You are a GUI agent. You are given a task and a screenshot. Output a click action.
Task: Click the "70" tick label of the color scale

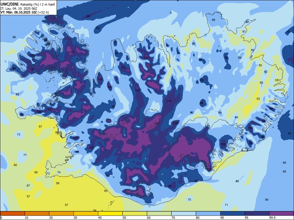coord(173,218)
